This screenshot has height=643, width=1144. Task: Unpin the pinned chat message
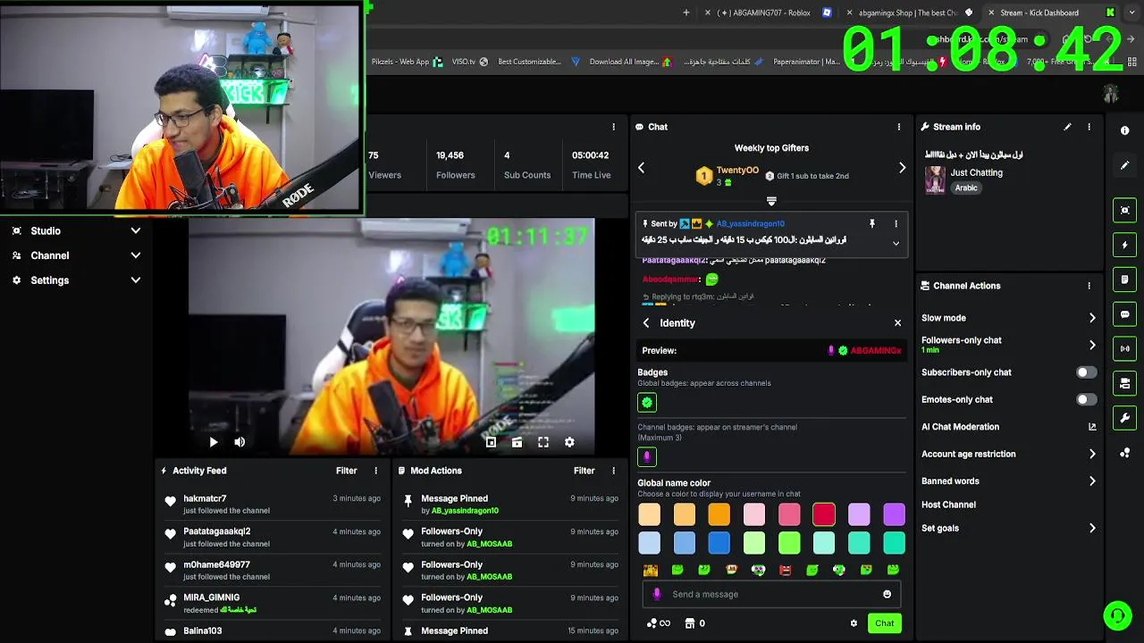871,224
